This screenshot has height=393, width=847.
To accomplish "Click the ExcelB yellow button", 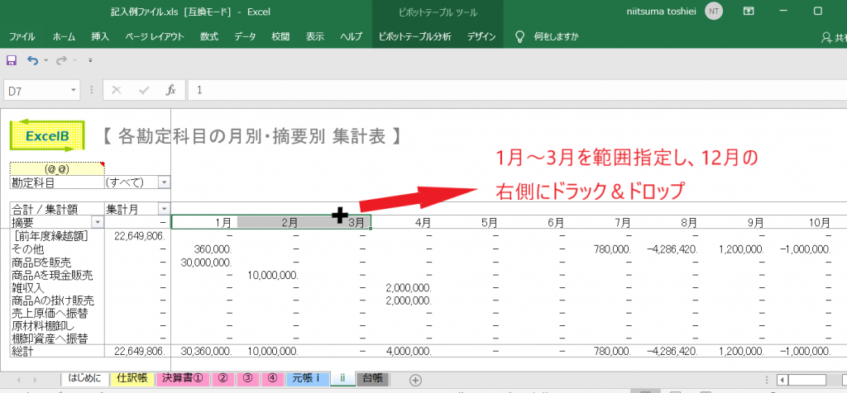I will (x=47, y=136).
